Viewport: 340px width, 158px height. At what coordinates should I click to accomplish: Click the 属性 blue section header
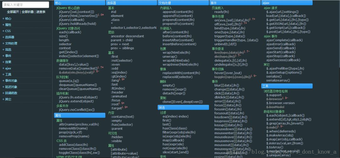coord(80,115)
